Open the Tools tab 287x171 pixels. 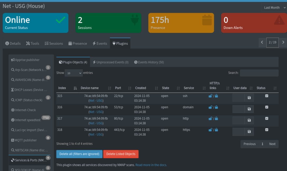coord(32,43)
